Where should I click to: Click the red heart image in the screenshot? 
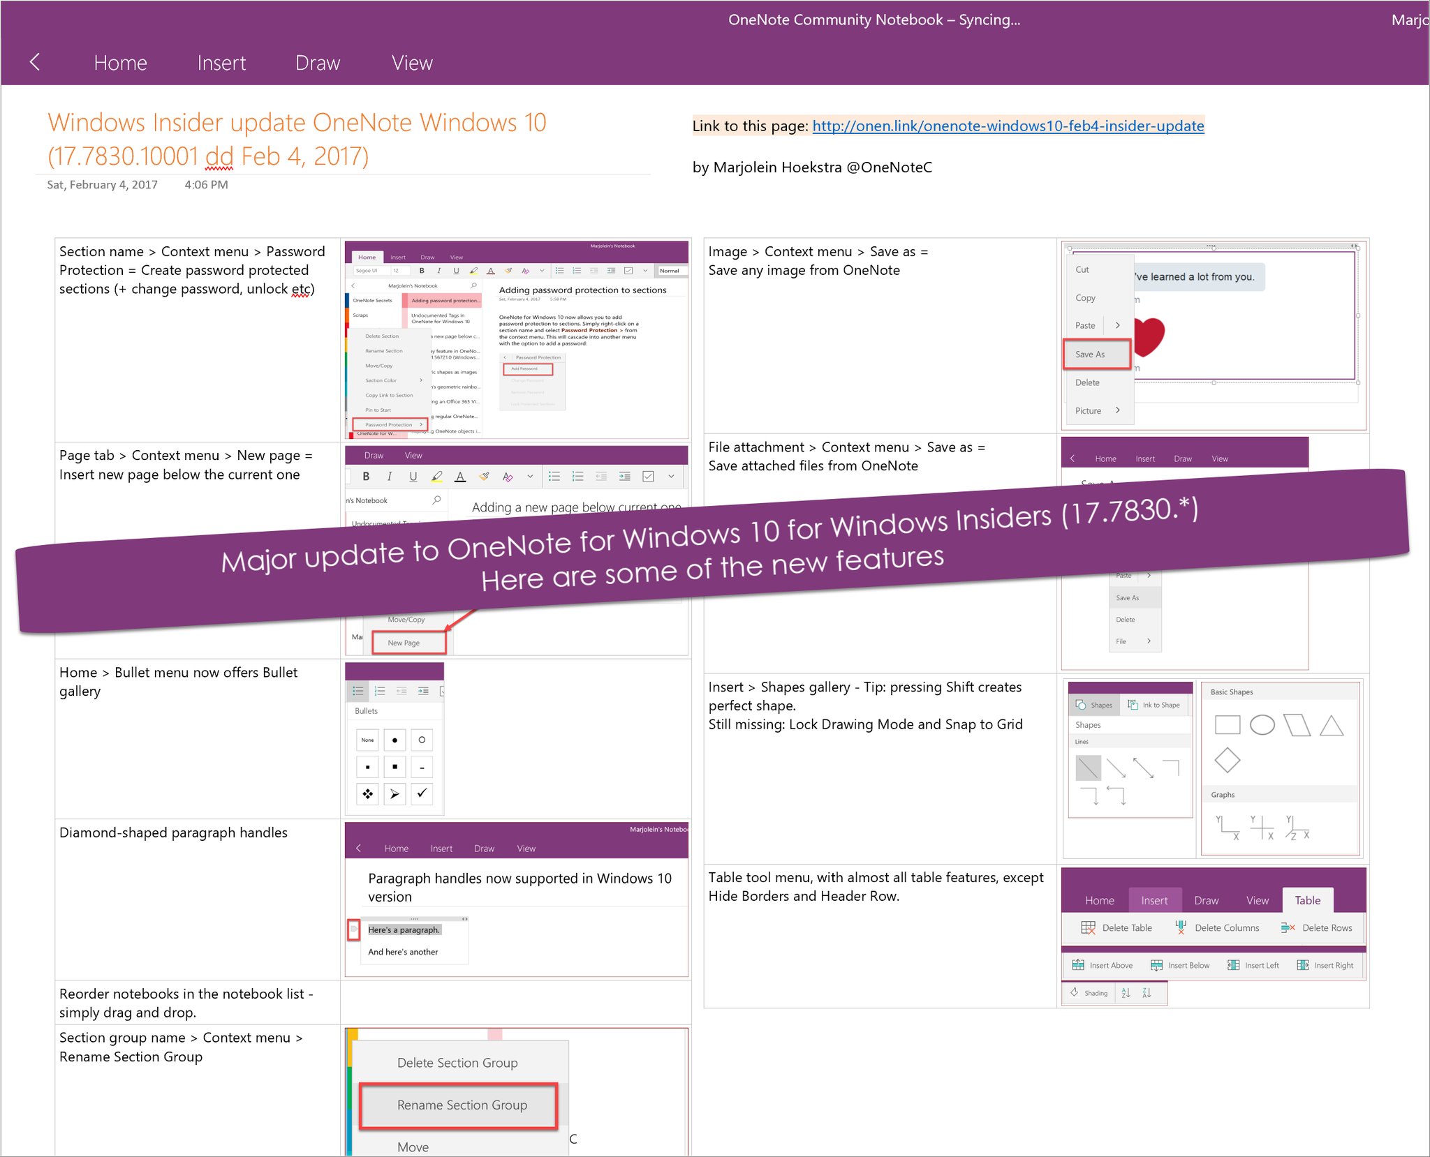(1149, 336)
